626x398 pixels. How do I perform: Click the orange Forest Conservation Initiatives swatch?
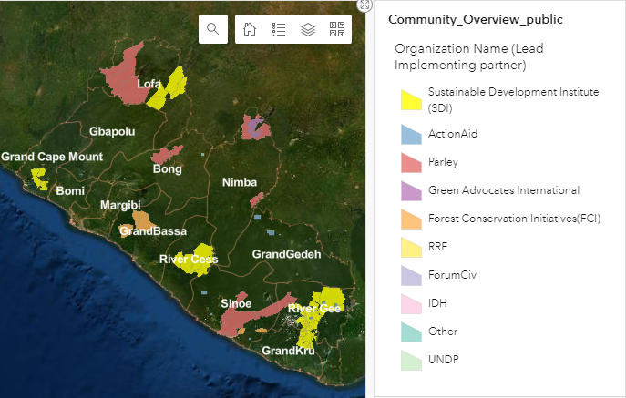tap(411, 219)
